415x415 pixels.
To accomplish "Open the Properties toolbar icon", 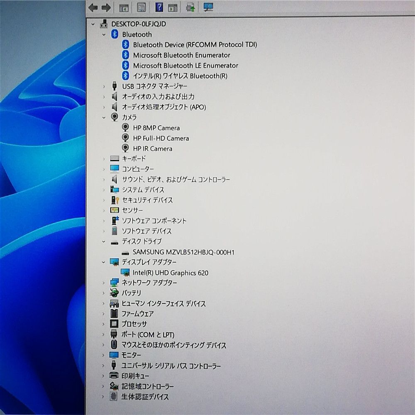I will (x=142, y=7).
